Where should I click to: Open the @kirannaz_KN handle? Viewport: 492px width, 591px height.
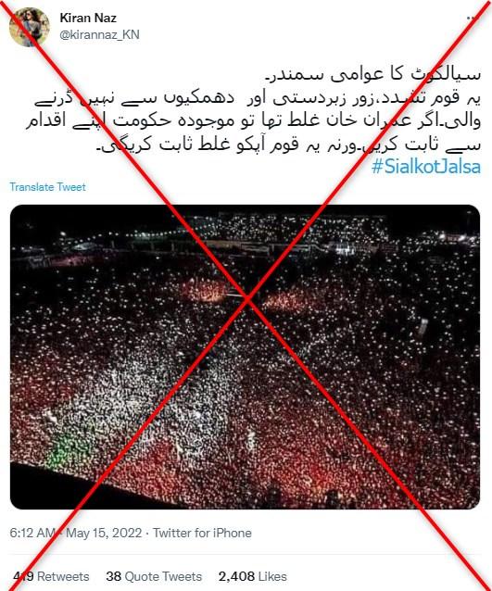pos(99,34)
